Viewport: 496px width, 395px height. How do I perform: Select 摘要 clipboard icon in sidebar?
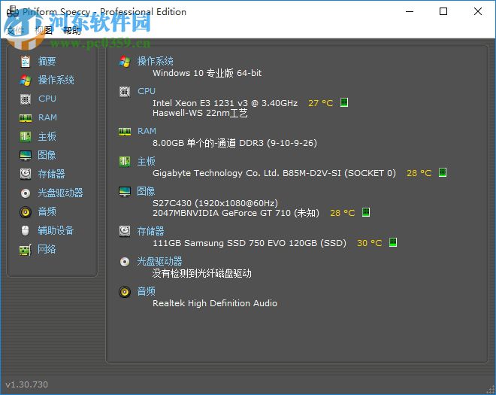[x=26, y=62]
